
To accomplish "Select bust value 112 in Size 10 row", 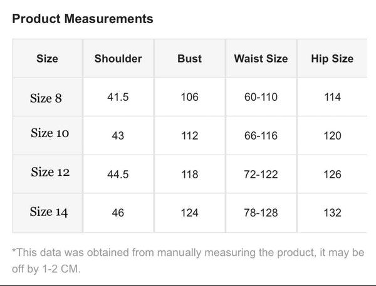I will point(189,136).
